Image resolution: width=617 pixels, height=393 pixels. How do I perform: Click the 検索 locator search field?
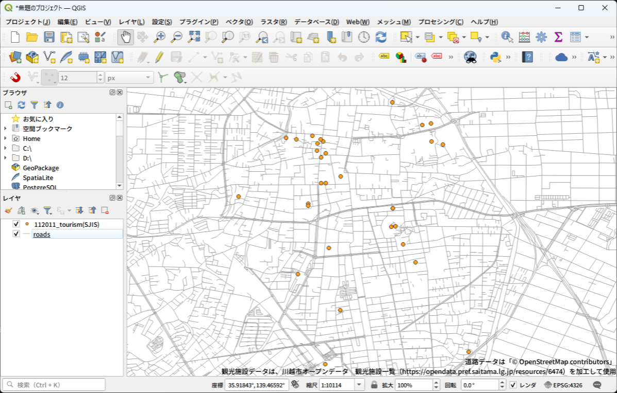pyautogui.click(x=54, y=385)
